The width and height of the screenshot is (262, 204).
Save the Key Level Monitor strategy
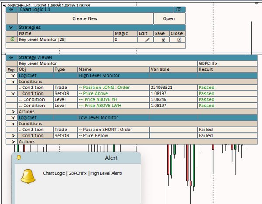[x=163, y=39]
